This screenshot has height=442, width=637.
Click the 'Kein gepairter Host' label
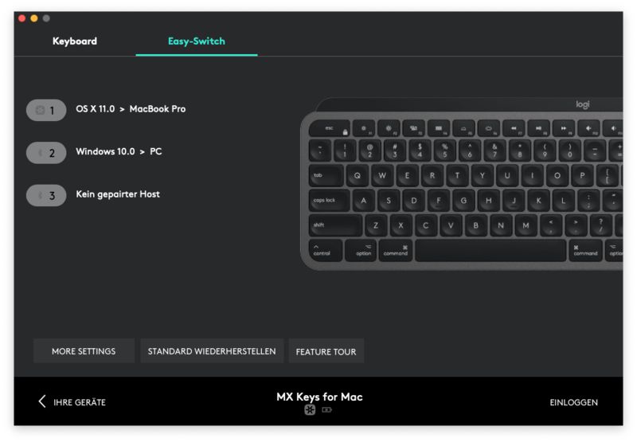pyautogui.click(x=118, y=194)
